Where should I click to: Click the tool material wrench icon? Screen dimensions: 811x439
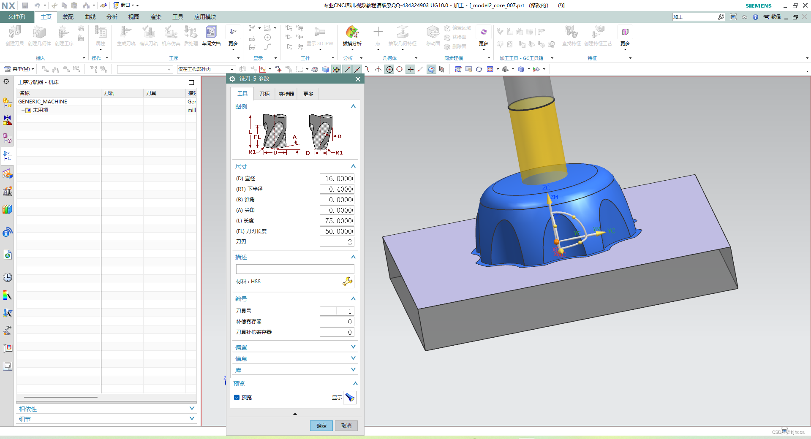click(x=347, y=282)
